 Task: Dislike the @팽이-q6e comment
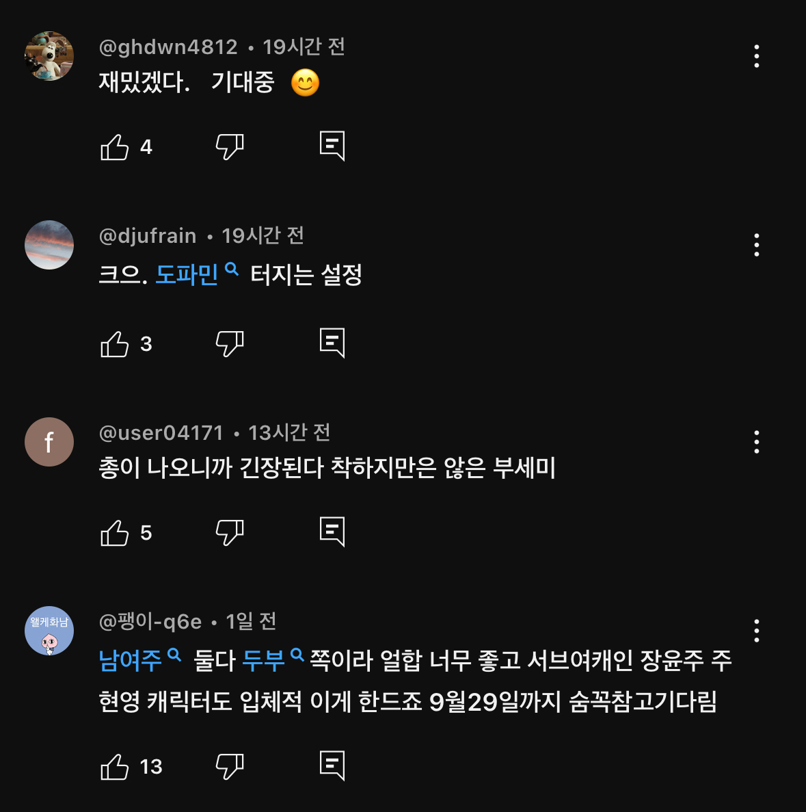(x=230, y=767)
